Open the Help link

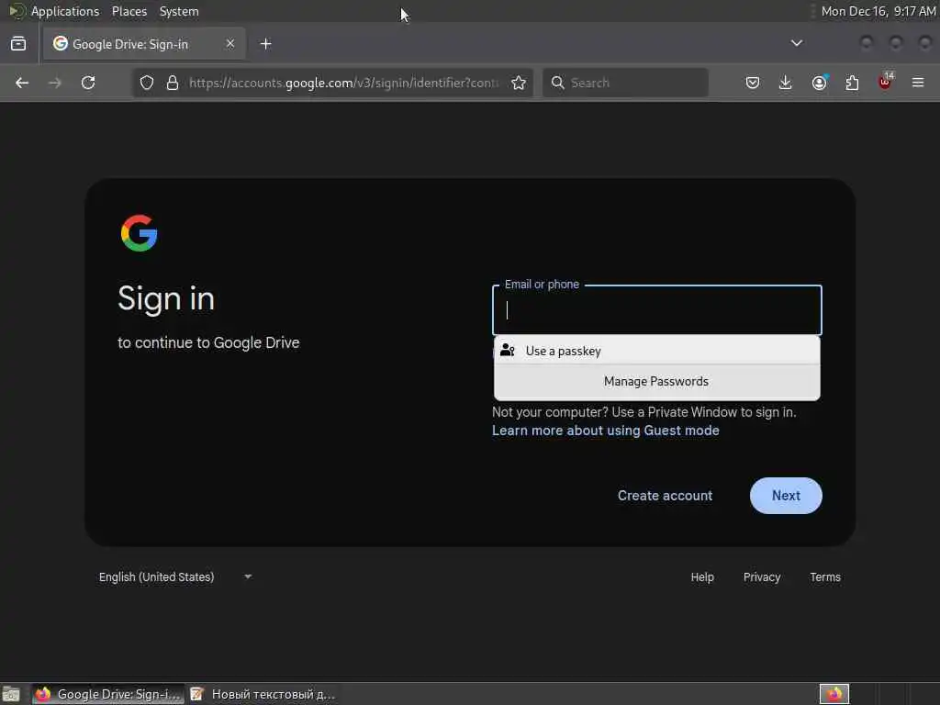(702, 577)
